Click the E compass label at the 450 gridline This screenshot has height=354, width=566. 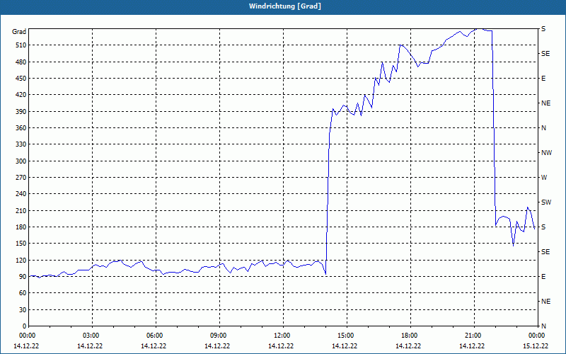coord(543,79)
